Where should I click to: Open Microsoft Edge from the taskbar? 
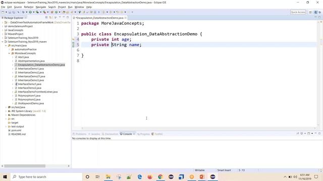(x=139, y=176)
